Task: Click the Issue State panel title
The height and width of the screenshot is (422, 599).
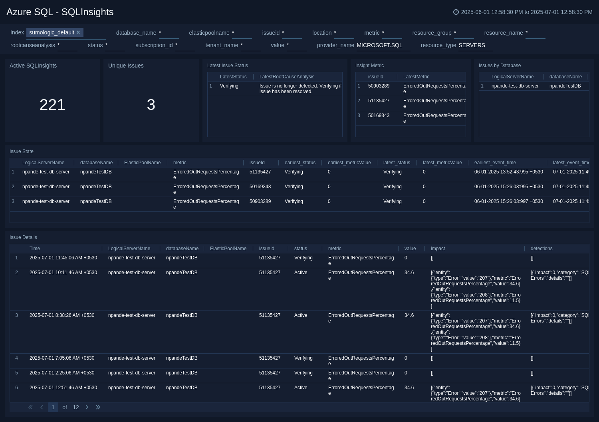Action: [x=22, y=151]
